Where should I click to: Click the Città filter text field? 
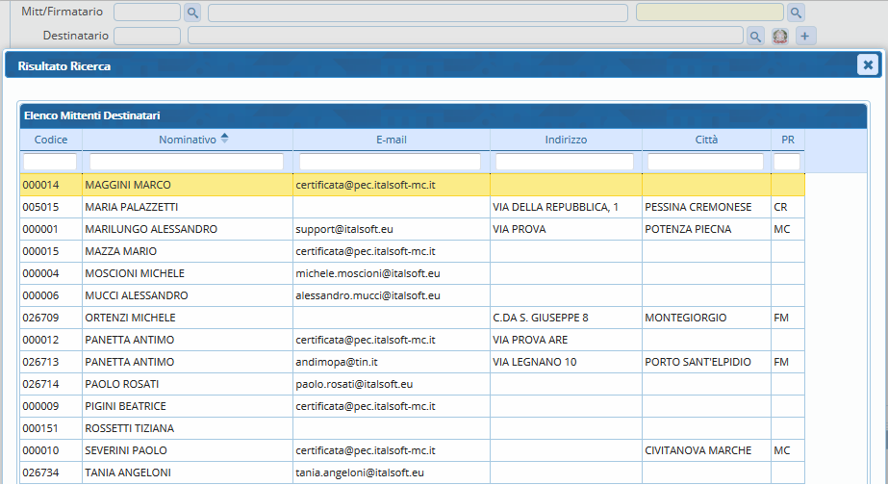pyautogui.click(x=705, y=162)
